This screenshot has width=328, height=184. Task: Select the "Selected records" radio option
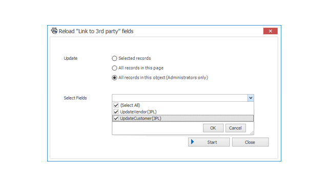coord(114,58)
